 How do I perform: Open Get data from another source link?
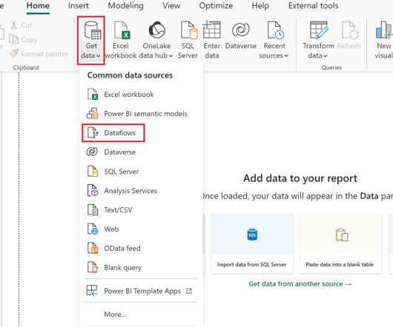[300, 284]
